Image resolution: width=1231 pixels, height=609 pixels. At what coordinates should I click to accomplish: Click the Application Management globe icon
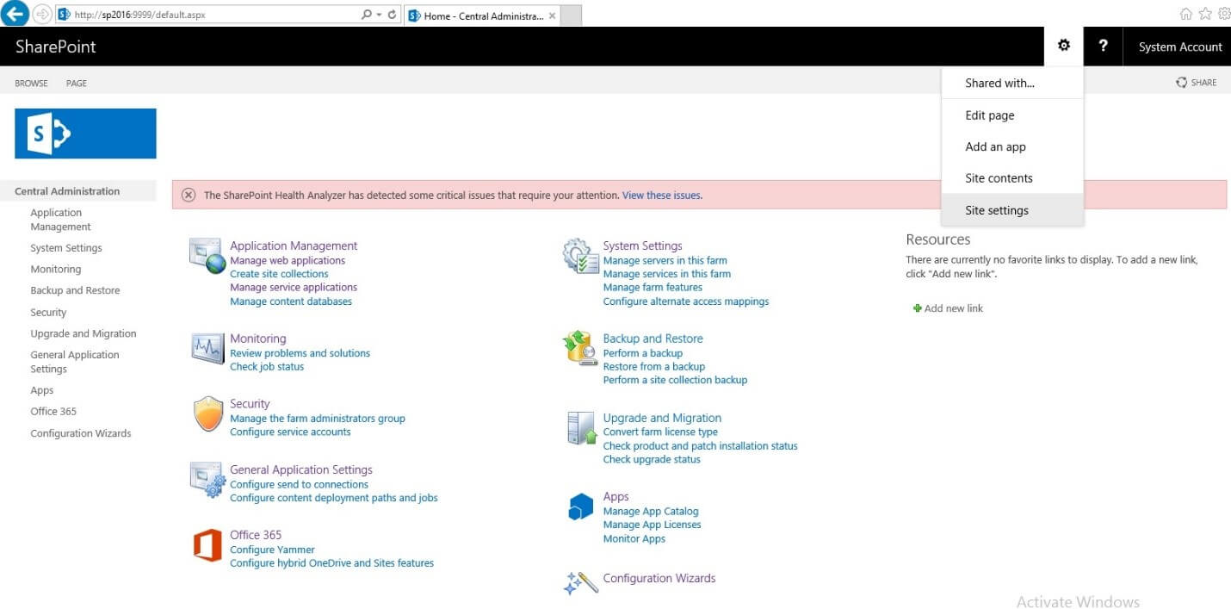pyautogui.click(x=207, y=257)
